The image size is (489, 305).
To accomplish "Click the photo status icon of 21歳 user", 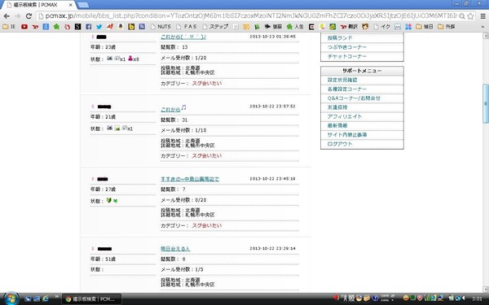I will tap(110, 128).
